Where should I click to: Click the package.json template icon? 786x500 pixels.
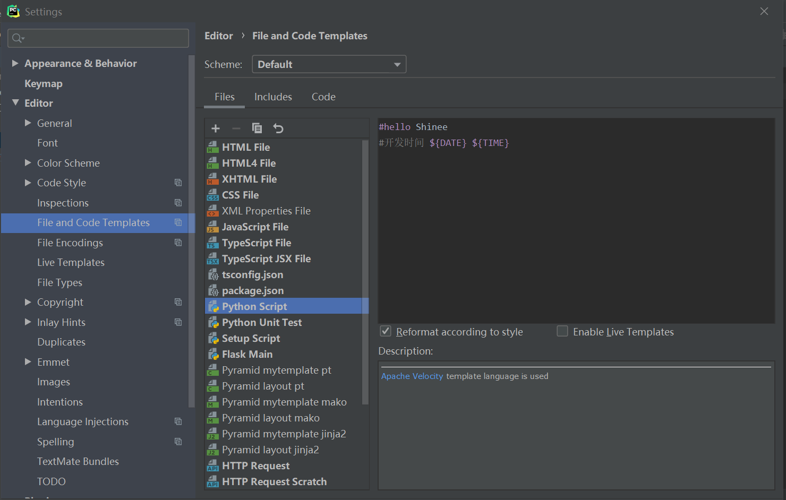coord(213,290)
